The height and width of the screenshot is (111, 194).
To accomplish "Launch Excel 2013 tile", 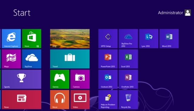I will click(128, 59).
